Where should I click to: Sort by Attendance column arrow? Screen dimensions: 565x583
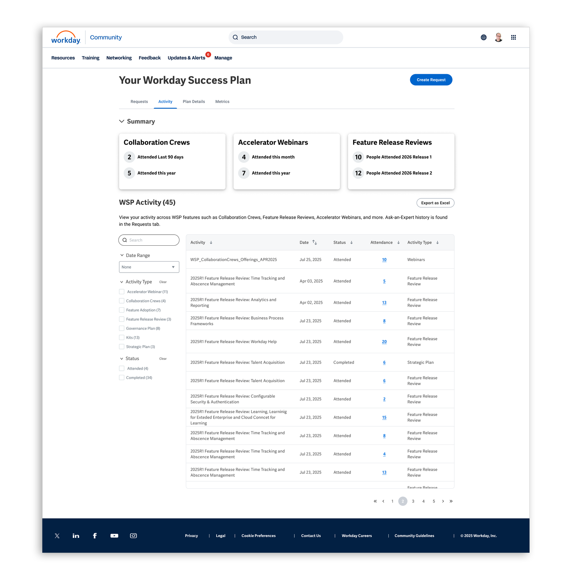tap(398, 243)
